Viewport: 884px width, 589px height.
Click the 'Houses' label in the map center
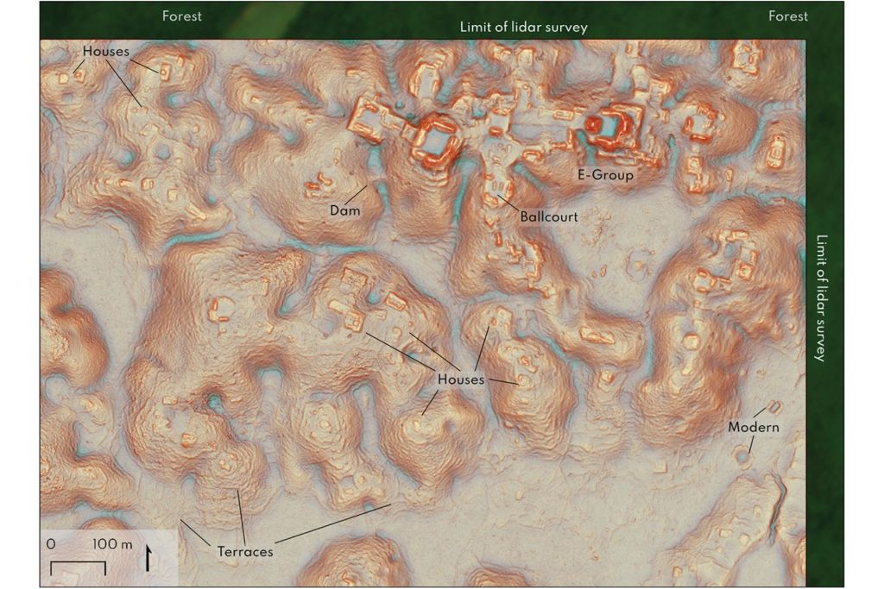pyautogui.click(x=460, y=379)
